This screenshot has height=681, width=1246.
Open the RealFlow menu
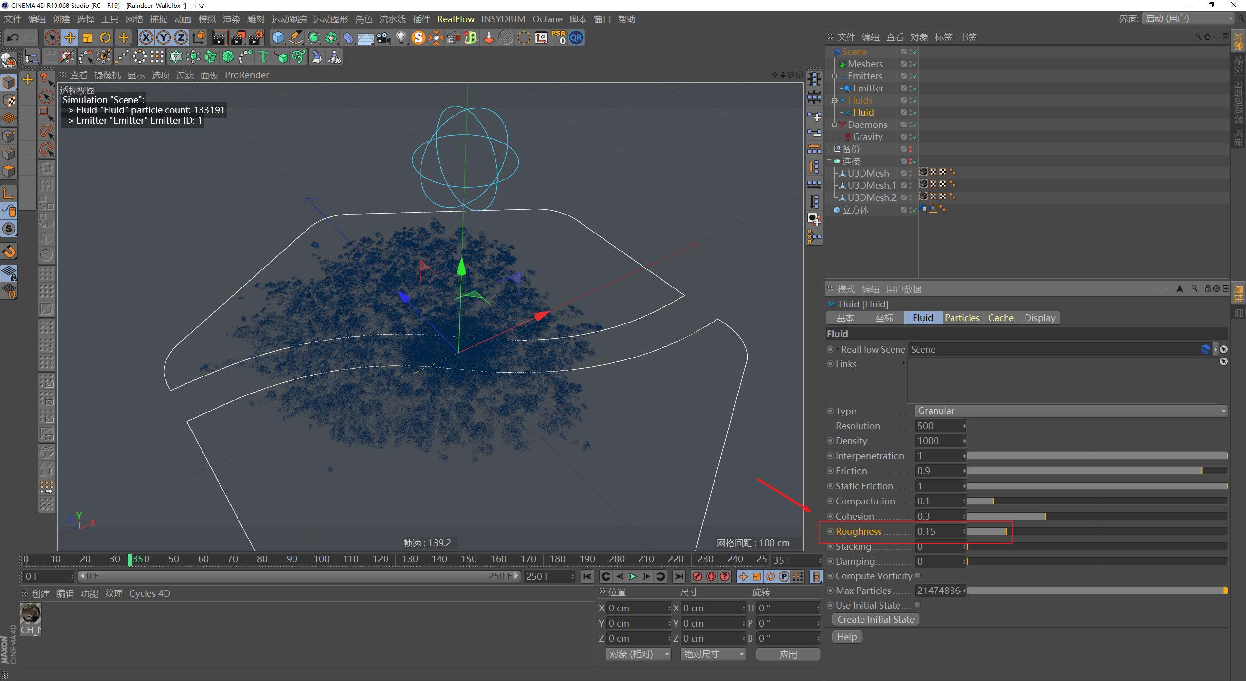pyautogui.click(x=456, y=19)
